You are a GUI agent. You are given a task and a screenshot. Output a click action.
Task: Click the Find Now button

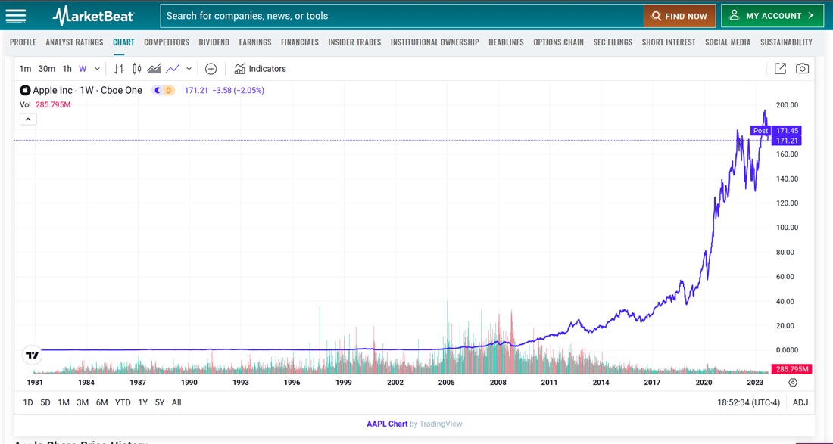click(x=679, y=16)
